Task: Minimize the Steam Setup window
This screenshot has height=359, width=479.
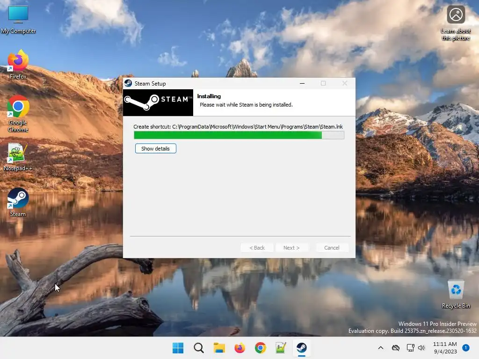Action: click(x=302, y=83)
